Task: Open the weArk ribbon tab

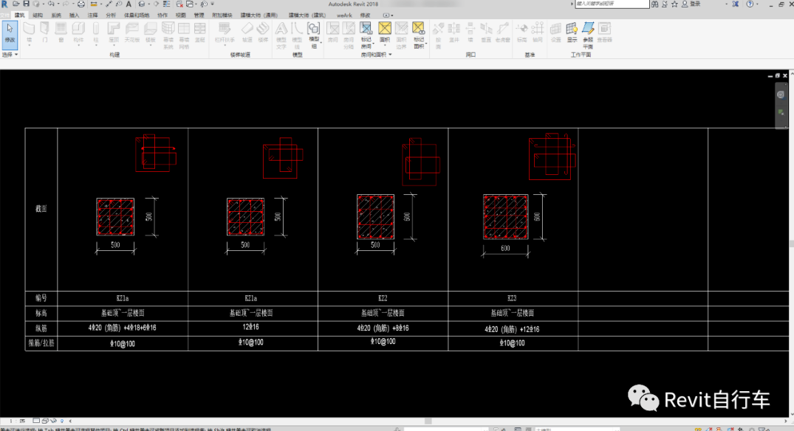Action: click(344, 15)
